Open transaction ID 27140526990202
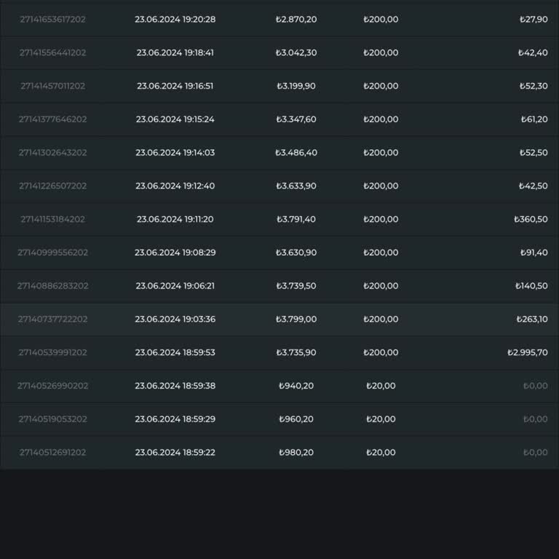Viewport: 559px width, 559px height. coord(52,386)
